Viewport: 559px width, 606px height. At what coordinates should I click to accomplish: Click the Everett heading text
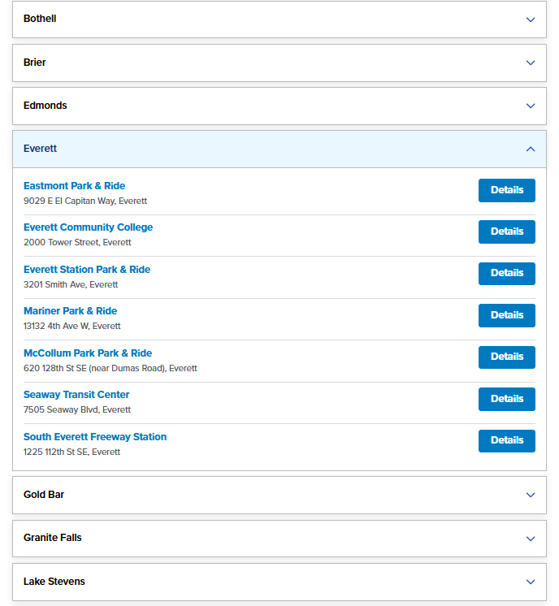[40, 149]
